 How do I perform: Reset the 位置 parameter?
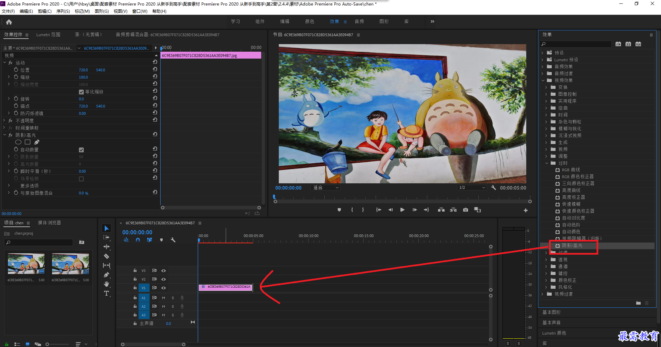click(x=155, y=69)
